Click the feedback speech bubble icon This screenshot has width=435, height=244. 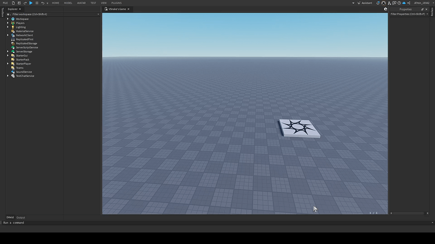394,3
